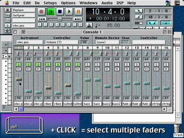Click the tempo value 85.00
Image resolution: width=184 pixels, height=138 pixels.
[113, 25]
